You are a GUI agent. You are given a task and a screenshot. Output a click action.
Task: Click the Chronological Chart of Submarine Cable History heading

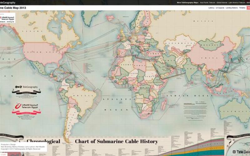tap(94, 141)
